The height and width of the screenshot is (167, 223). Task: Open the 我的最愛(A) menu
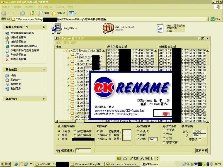tap(45, 7)
